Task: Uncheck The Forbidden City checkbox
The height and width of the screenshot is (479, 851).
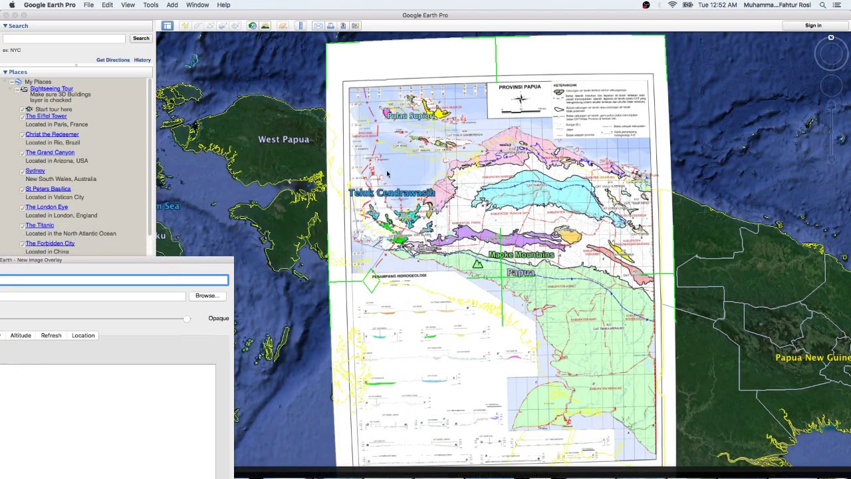Action: coord(22,243)
